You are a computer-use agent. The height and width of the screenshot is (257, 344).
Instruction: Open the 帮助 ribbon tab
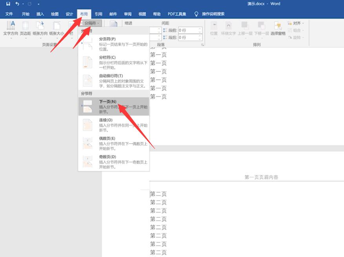[157, 14]
